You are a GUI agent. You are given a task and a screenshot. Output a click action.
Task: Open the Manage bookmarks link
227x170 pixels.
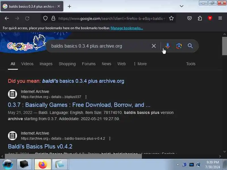pyautogui.click(x=127, y=28)
